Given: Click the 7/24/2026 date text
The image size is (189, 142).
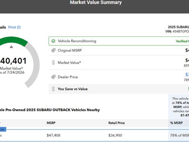Looking at the screenshot, I should (15, 73).
